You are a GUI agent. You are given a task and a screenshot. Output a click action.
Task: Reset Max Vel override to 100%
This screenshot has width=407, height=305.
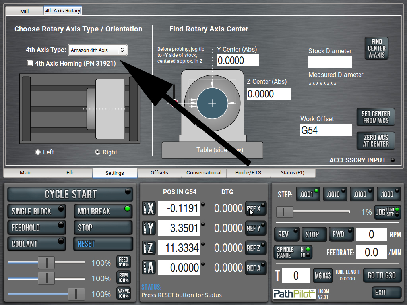123,293
